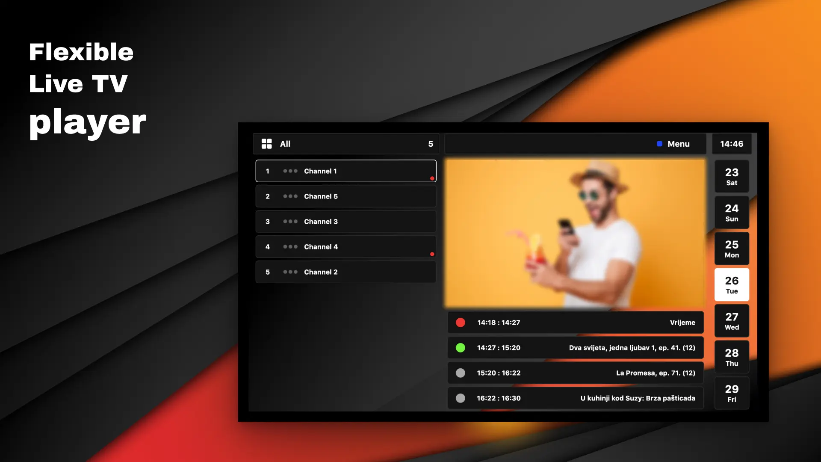Click the three-dots icon on Channel 4
821x462 pixels.
click(x=290, y=247)
